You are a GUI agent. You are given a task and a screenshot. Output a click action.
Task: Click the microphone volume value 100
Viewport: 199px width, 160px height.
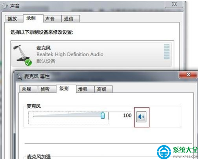pyautogui.click(x=127, y=116)
